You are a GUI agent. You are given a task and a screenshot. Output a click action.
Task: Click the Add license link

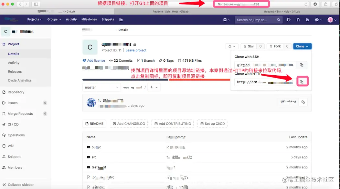[x=94, y=61]
